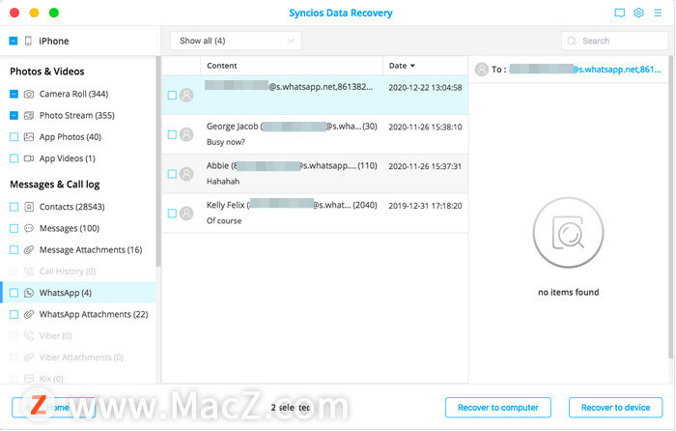
Task: Click avatar icon of Kelly Felix chat
Action: pos(186,214)
